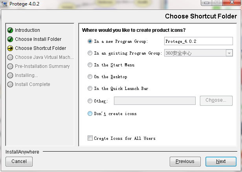This screenshot has width=242, height=172.
Task: Click the new Program Group name field
Action: pyautogui.click(x=198, y=41)
